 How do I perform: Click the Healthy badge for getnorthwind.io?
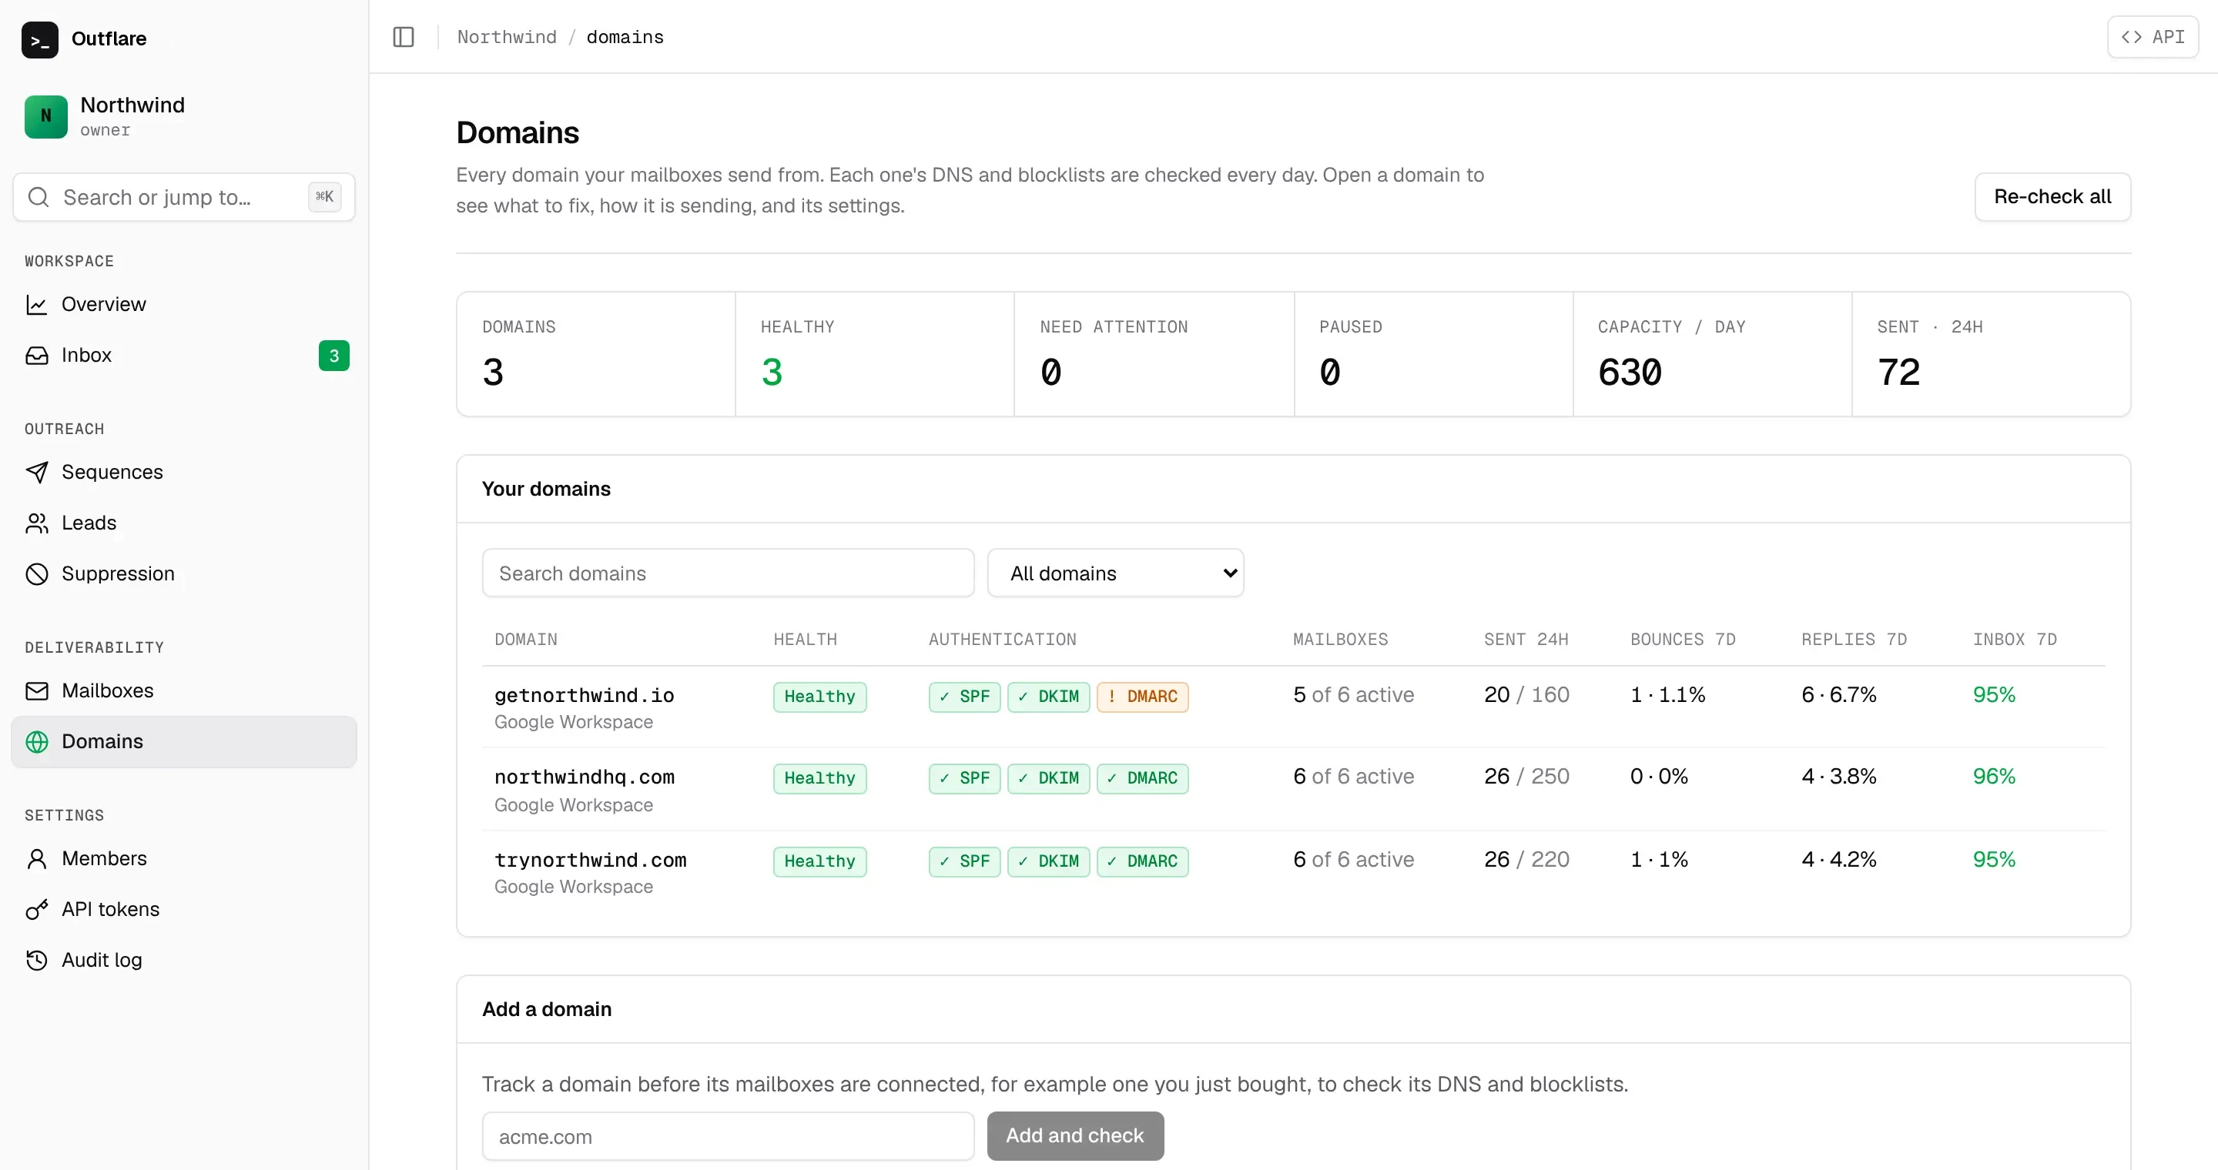pyautogui.click(x=819, y=697)
